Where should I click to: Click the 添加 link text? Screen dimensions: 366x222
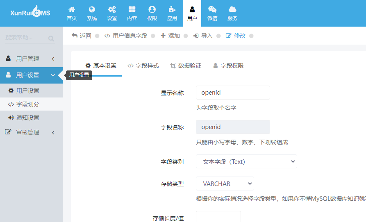pyautogui.click(x=174, y=36)
